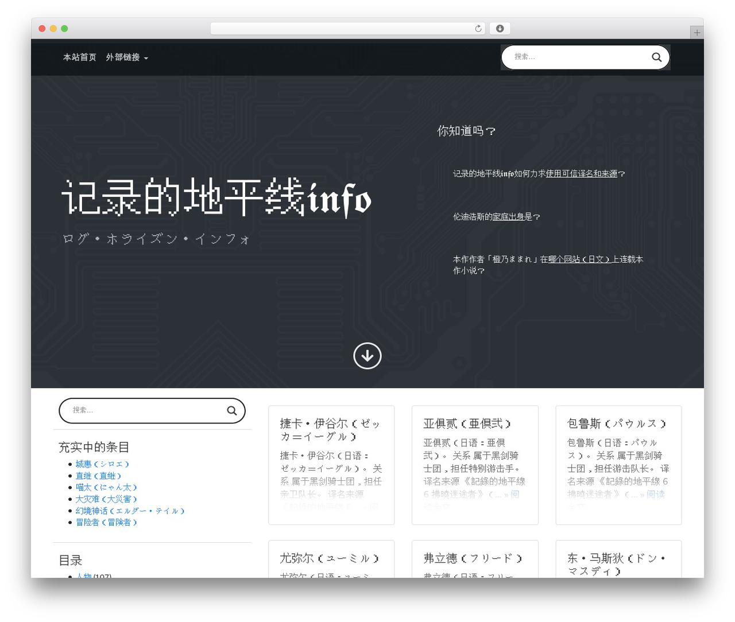
Task: Open sidebar entry 幻境神话（エルダー・テイル）
Action: pyautogui.click(x=130, y=511)
